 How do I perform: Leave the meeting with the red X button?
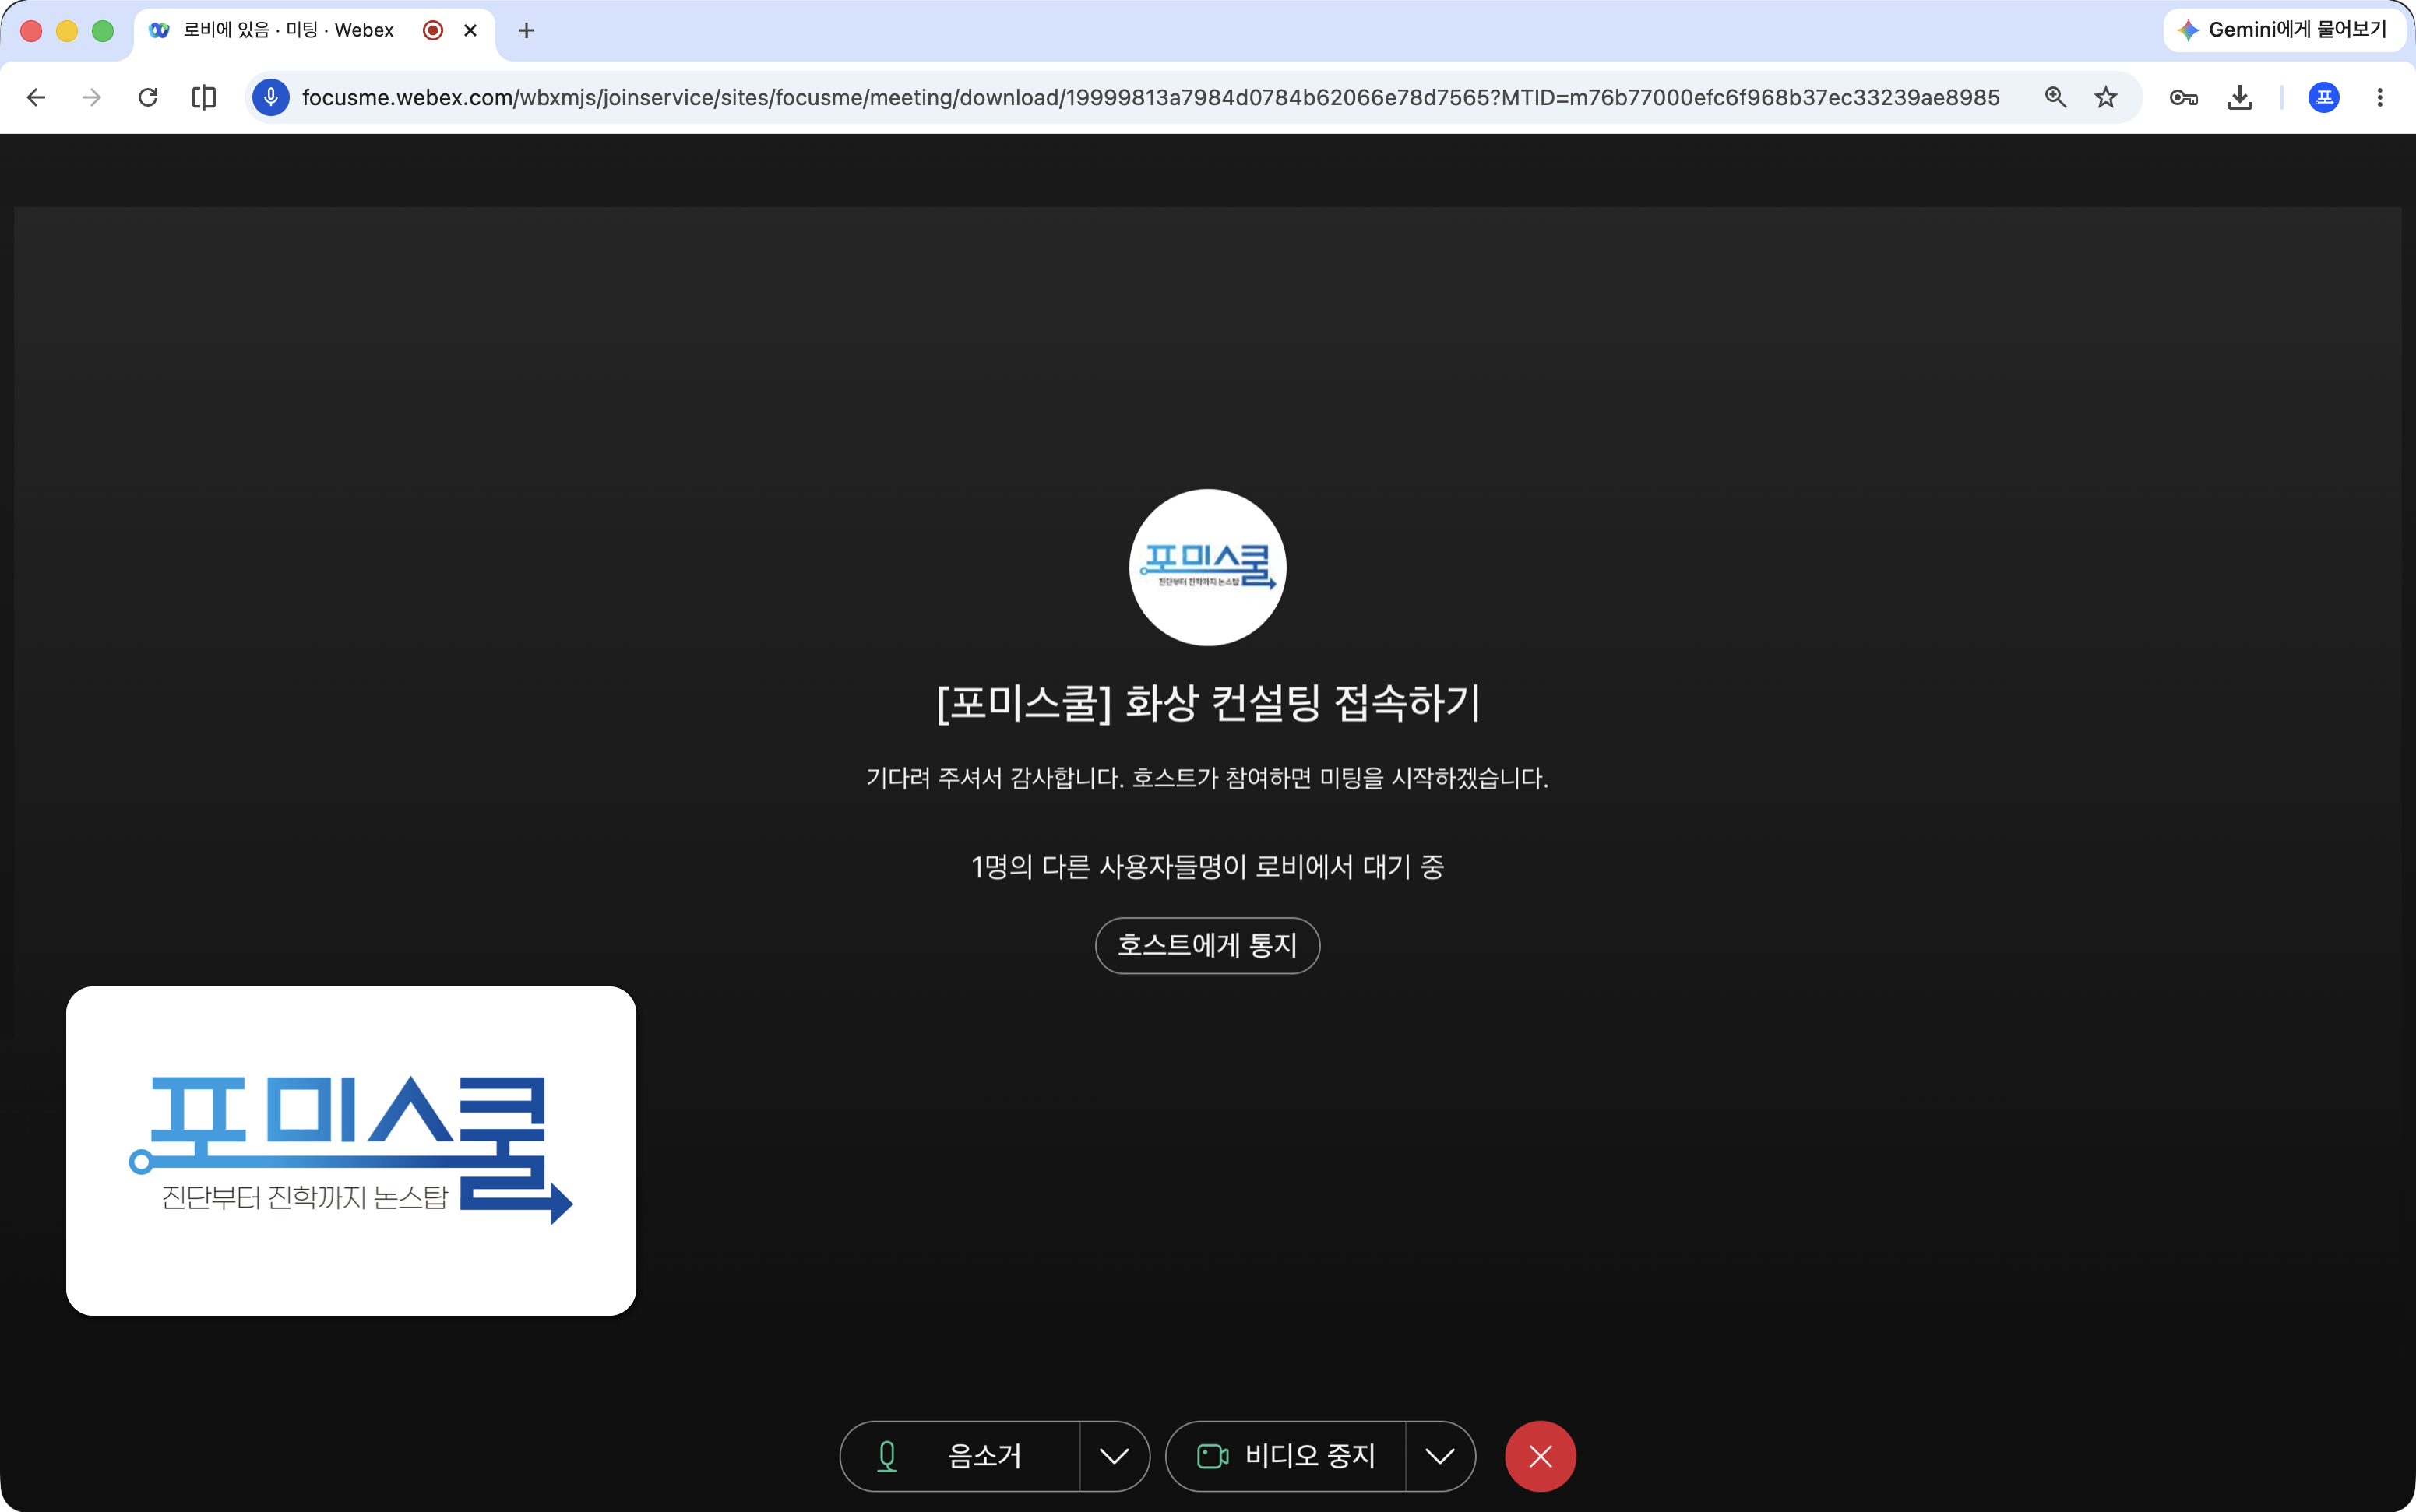pos(1541,1456)
